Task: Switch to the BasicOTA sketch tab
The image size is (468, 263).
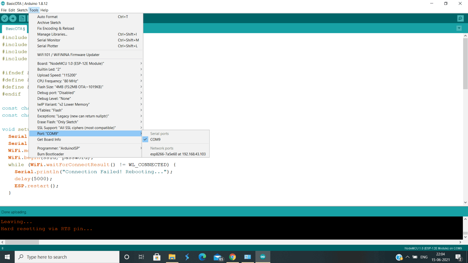Action: pyautogui.click(x=15, y=29)
